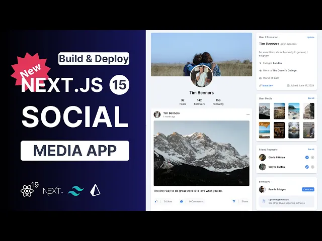Click the gift icon in Upcoming Birthdays
Image resolution: width=322 pixels, height=241 pixels.
click(264, 201)
